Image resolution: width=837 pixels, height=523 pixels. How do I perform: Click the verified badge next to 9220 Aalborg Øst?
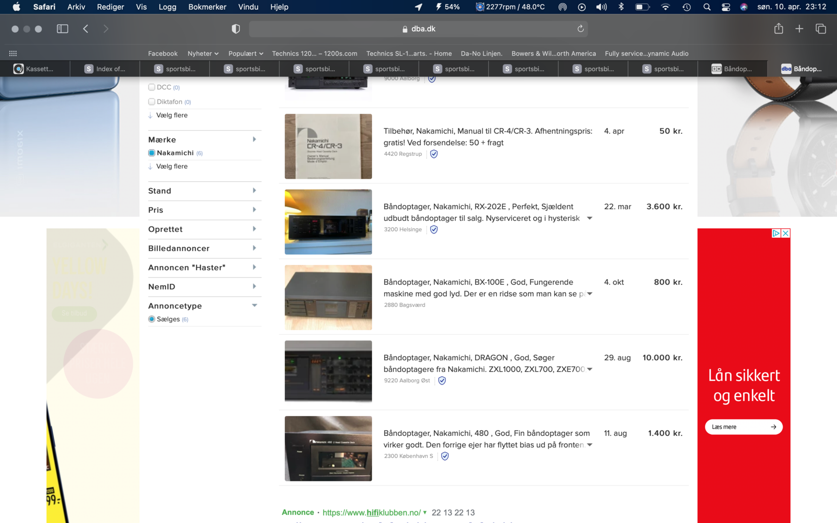coord(442,381)
